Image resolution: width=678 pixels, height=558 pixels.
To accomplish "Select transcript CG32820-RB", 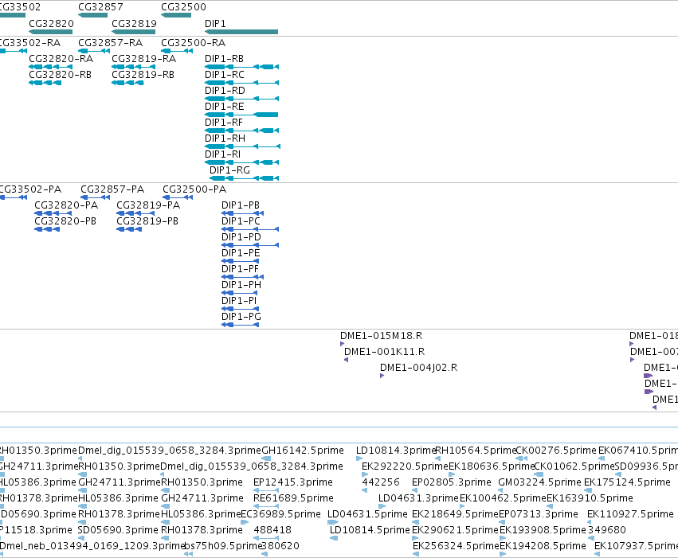I will click(45, 83).
